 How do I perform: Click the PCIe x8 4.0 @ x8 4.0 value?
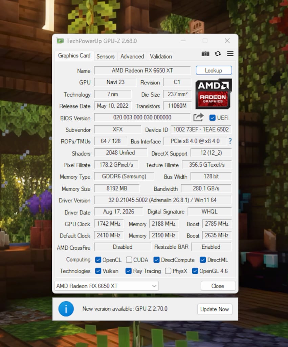[x=195, y=141]
